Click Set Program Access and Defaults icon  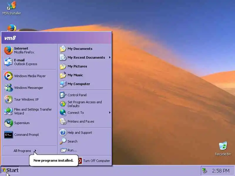pyautogui.click(x=63, y=104)
